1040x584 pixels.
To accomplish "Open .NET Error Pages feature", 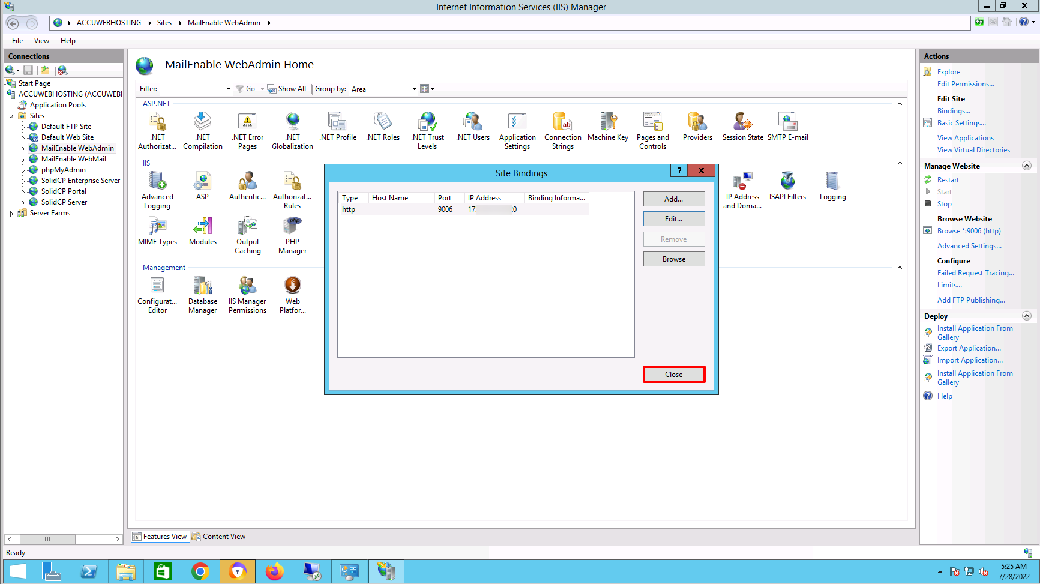I will pos(247,130).
